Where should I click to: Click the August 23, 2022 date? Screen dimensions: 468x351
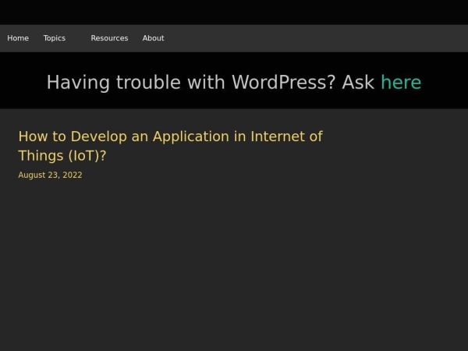(x=50, y=175)
